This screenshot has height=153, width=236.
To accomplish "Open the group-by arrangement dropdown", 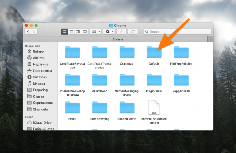I will pyautogui.click(x=96, y=31).
